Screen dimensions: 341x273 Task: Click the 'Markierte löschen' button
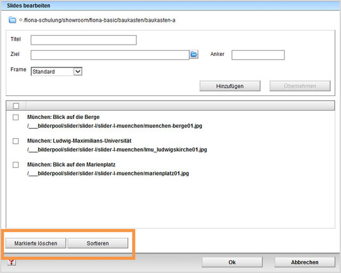coord(36,243)
